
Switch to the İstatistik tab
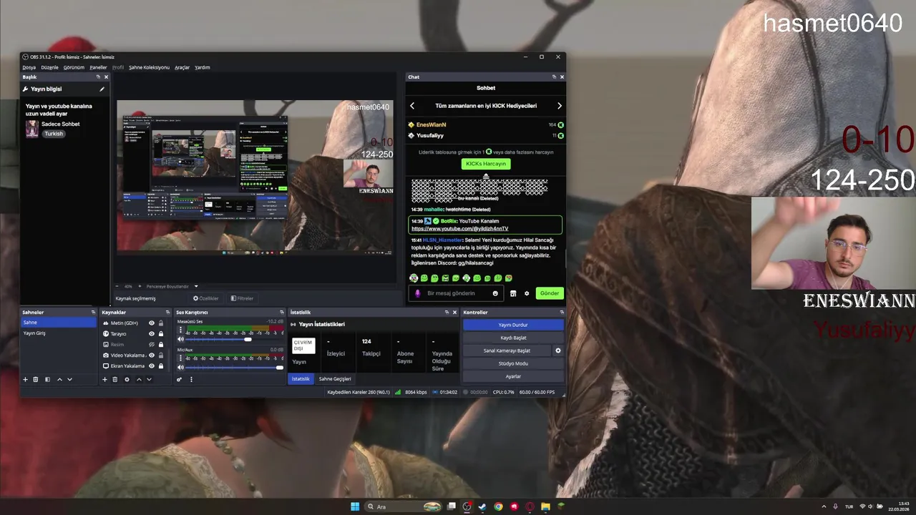(301, 378)
